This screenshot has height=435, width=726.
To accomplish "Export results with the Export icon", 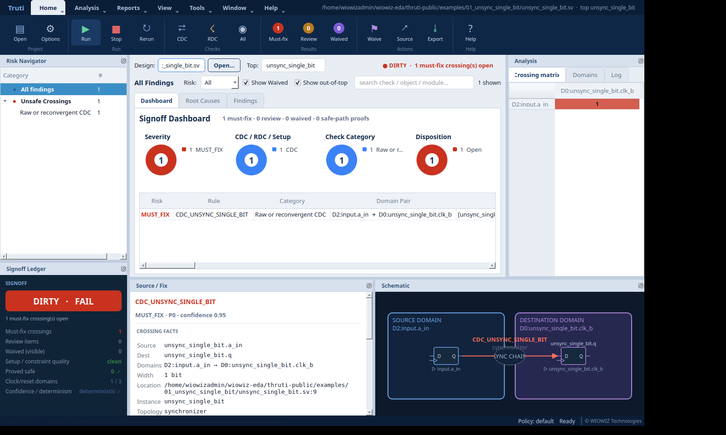I will (x=435, y=33).
